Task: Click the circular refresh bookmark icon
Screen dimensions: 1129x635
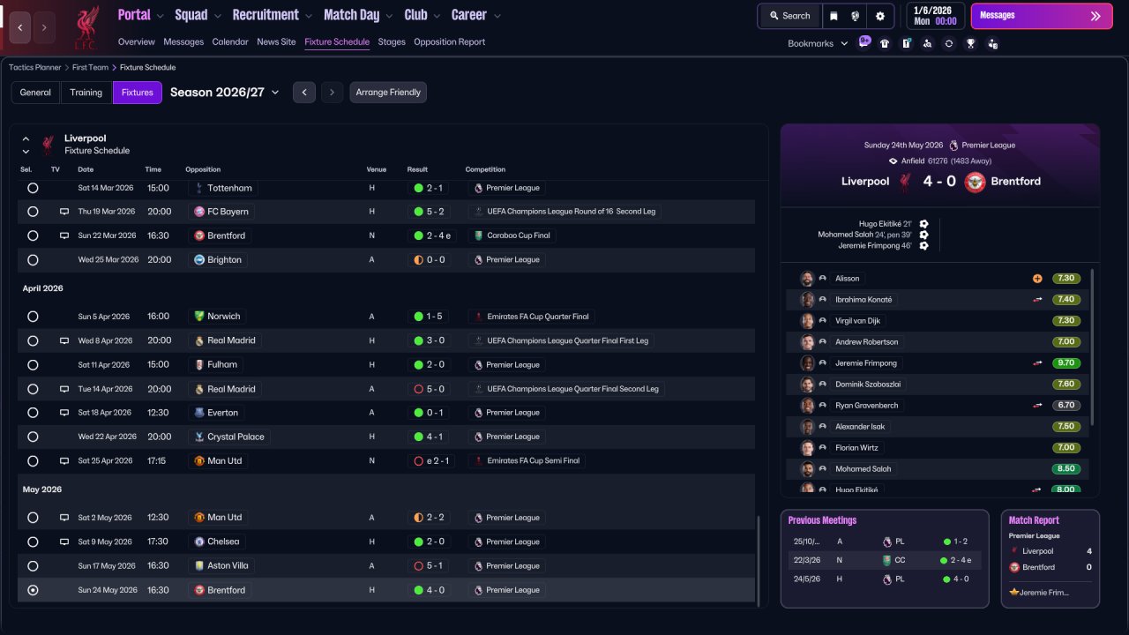Action: click(x=949, y=43)
